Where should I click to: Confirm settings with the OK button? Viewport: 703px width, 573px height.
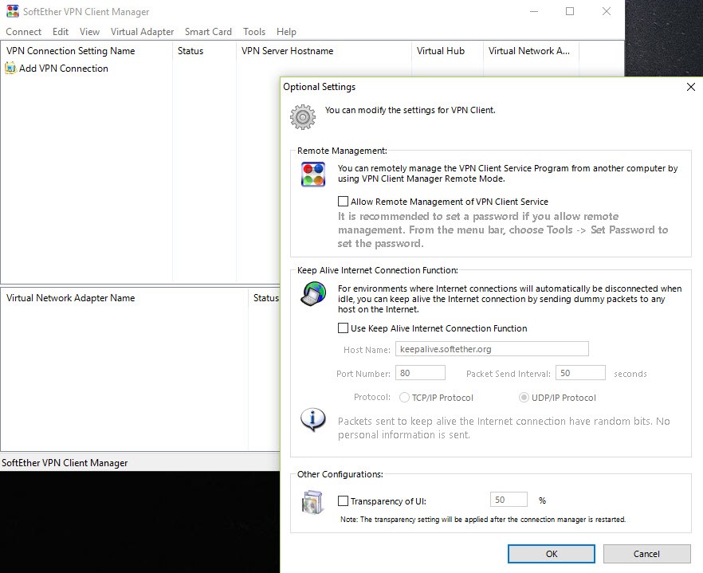point(552,554)
